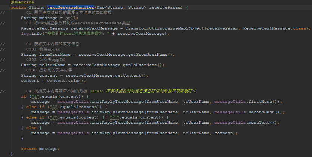This screenshot has width=312, height=157.
Task: Click the string literal 接收到的text消息请求参数为
Action: 77,34
